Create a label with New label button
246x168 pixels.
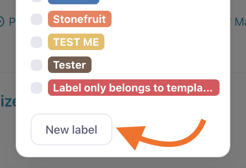click(x=72, y=129)
